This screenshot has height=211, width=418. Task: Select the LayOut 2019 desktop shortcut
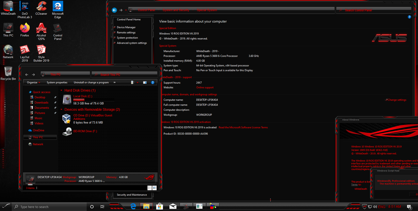click(25, 53)
